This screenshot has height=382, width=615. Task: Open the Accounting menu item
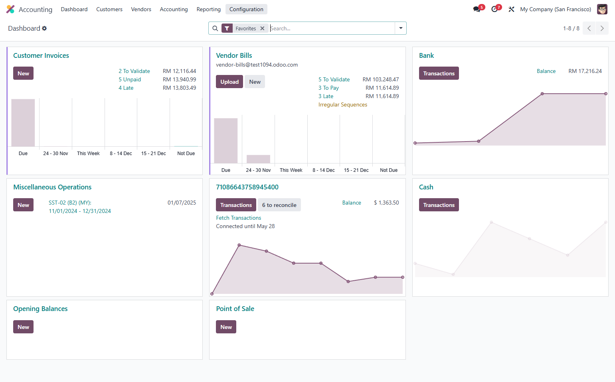tap(174, 9)
